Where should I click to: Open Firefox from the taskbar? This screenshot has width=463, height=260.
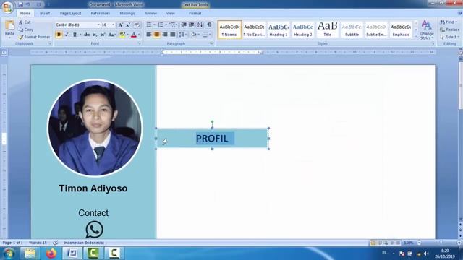click(51, 253)
